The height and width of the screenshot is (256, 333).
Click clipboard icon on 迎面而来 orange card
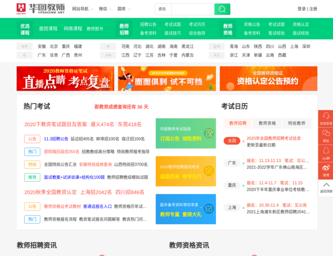point(209,170)
